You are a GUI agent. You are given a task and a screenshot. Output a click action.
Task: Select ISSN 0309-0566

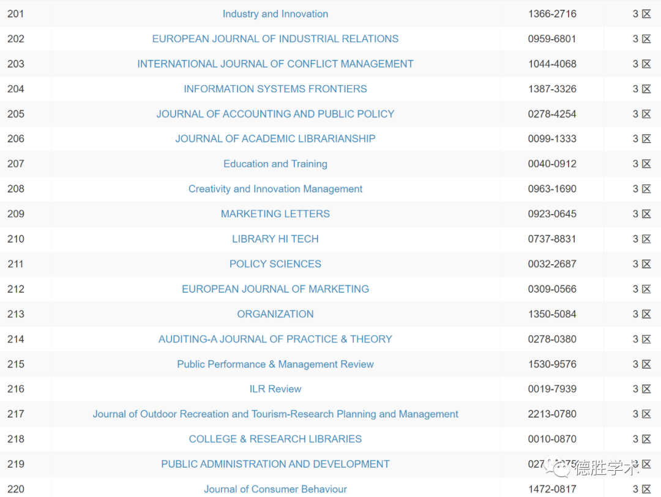[x=552, y=289]
